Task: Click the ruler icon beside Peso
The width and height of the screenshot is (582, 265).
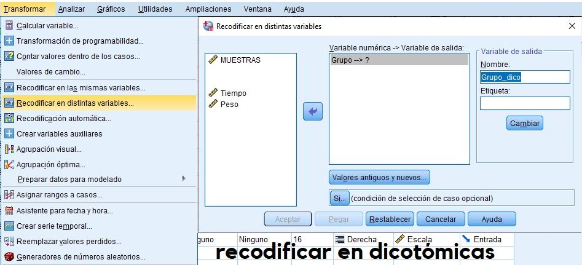Action: pos(213,104)
